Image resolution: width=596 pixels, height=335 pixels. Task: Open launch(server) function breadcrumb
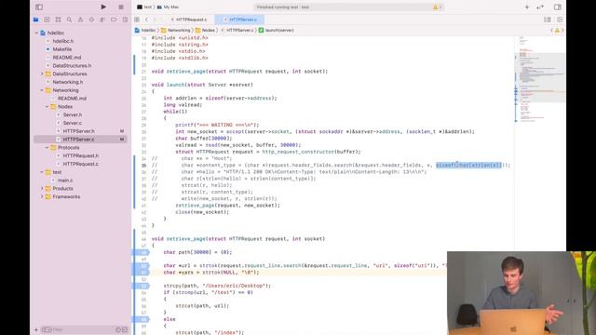pos(277,30)
